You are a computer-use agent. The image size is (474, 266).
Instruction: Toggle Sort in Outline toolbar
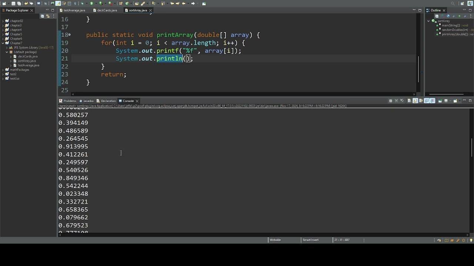(443, 16)
